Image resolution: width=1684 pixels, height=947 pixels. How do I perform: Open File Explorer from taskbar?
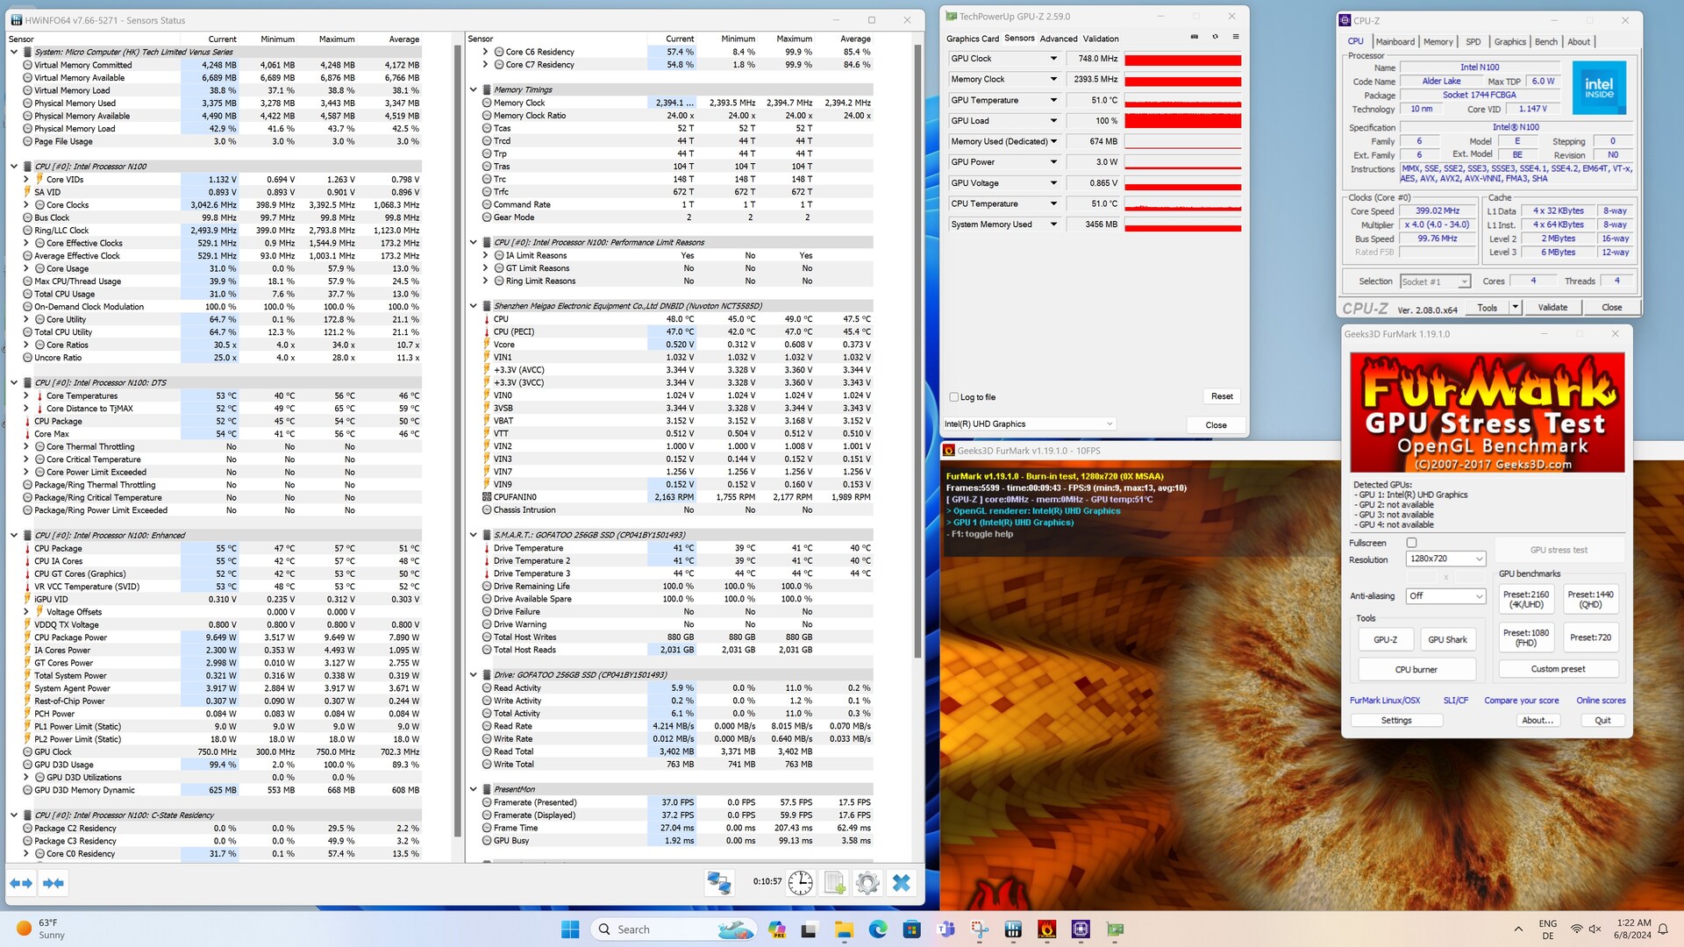(x=844, y=929)
